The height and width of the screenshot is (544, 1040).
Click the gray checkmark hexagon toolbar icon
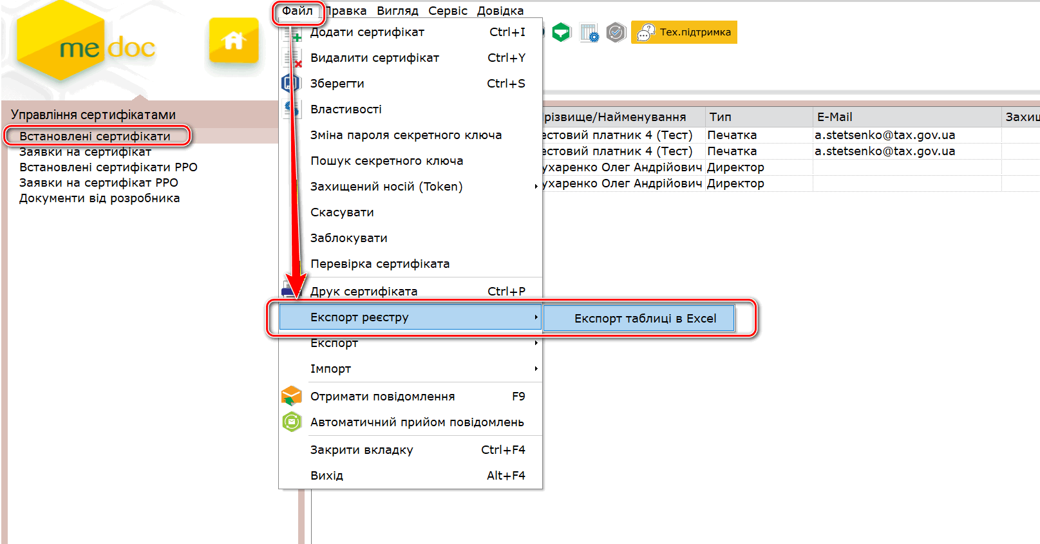[616, 32]
